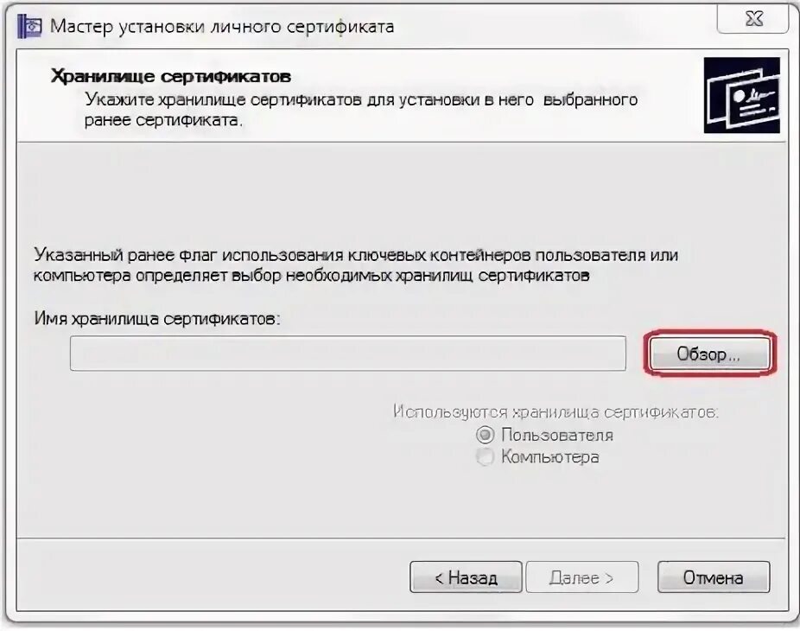Click the title text Мастер установки личного сертификата
This screenshot has width=800, height=631.
222,27
